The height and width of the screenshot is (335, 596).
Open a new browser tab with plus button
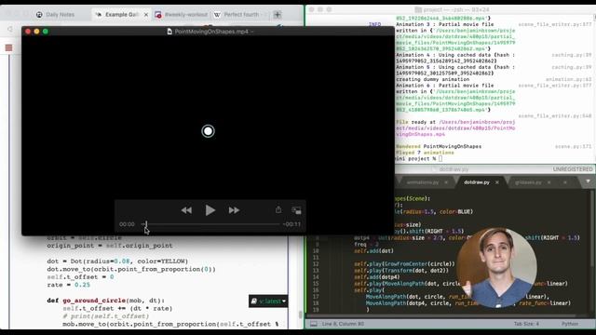(278, 15)
